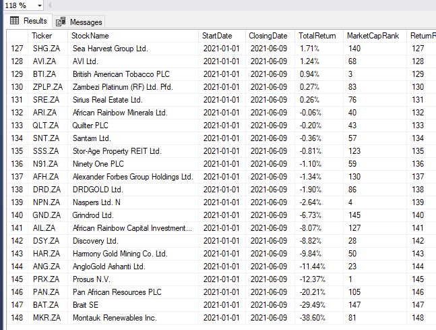
Task: Select the StartDate column header
Action: tap(222, 36)
